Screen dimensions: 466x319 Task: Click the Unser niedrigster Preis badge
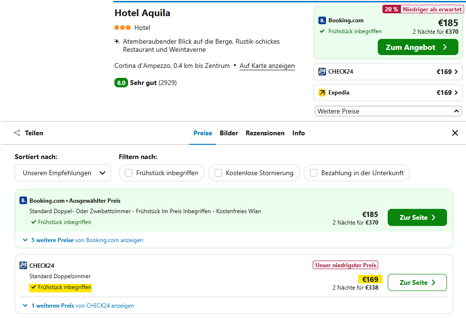345,265
